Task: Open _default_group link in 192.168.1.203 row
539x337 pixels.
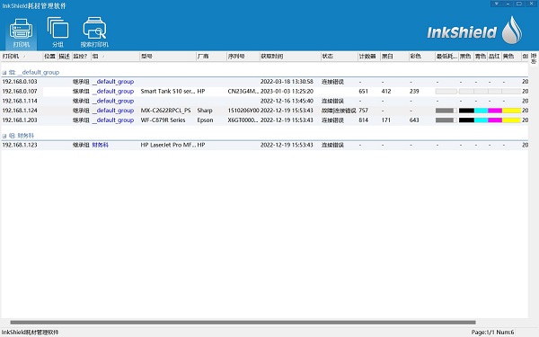Action: click(x=113, y=120)
